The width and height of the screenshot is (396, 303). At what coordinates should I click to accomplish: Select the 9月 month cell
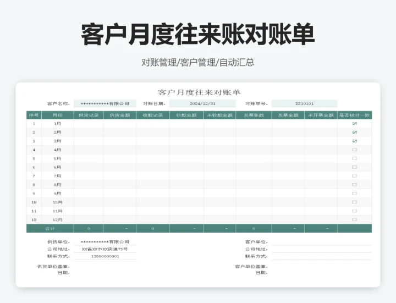tap(58, 194)
